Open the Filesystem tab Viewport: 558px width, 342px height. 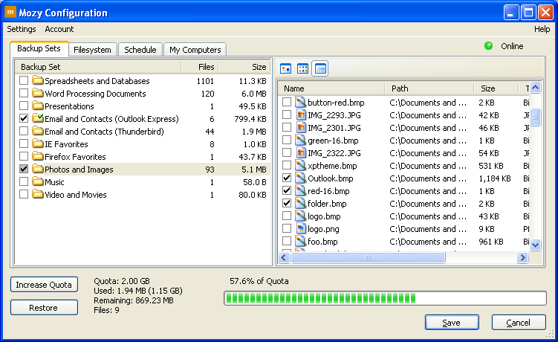pos(92,50)
